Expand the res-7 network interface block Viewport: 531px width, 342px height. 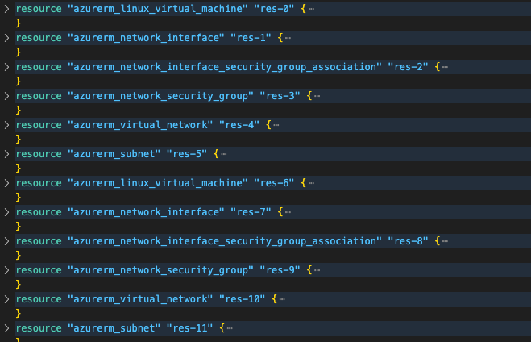tap(6, 212)
